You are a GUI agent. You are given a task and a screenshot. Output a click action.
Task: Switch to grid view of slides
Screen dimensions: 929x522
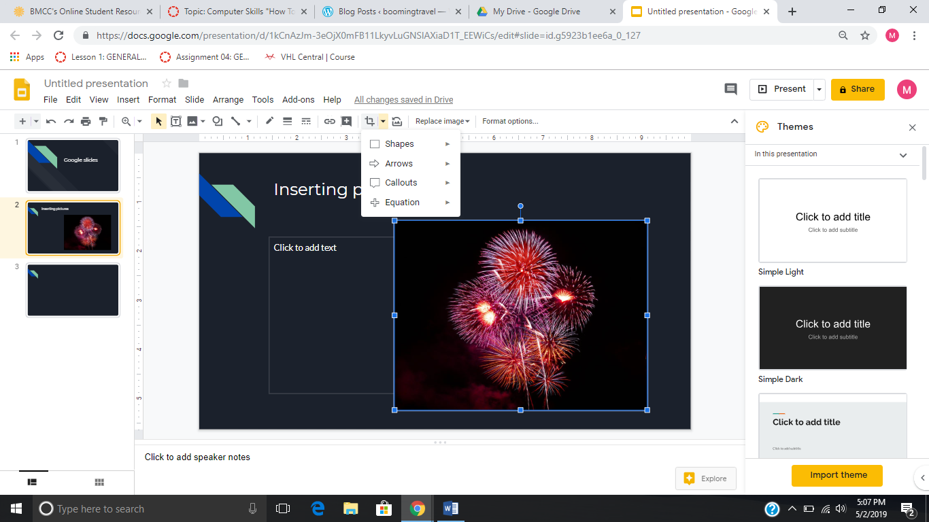click(99, 482)
